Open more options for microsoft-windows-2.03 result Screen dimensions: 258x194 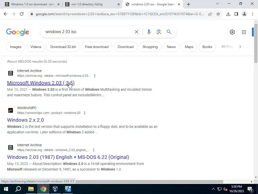click(95, 76)
